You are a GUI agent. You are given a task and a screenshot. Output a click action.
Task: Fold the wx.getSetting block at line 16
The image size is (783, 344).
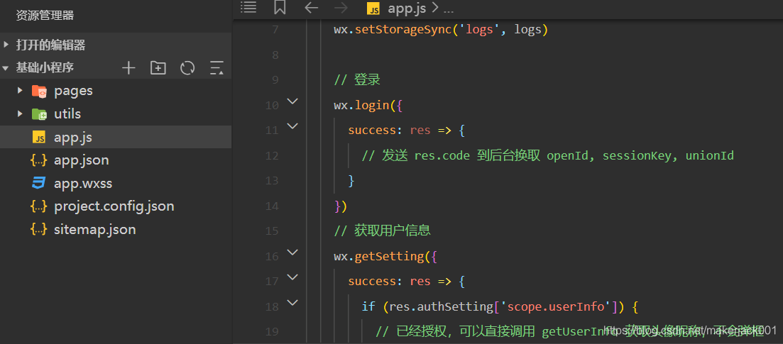(x=292, y=252)
